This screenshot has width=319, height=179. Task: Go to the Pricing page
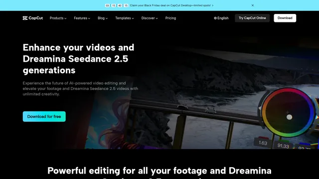coord(170,18)
